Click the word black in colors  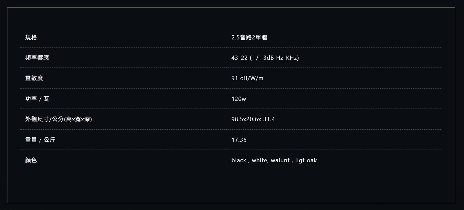[x=239, y=160]
